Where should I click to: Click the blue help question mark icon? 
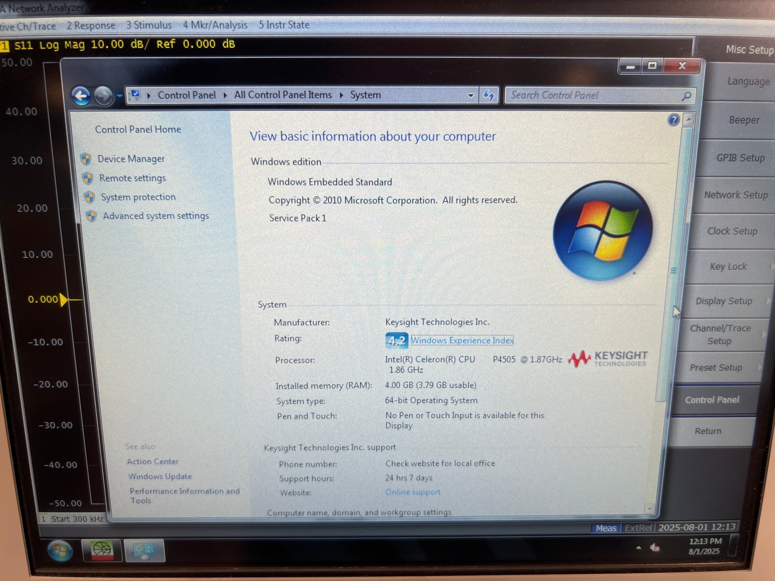[673, 120]
